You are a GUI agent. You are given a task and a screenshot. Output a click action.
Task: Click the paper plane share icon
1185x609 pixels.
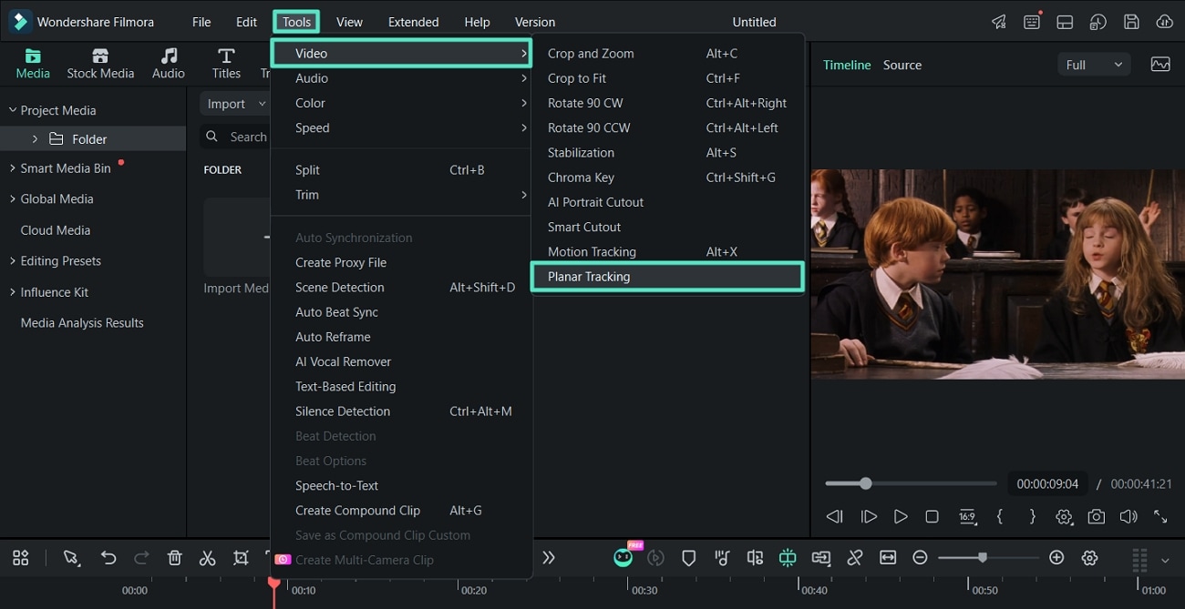tap(999, 22)
